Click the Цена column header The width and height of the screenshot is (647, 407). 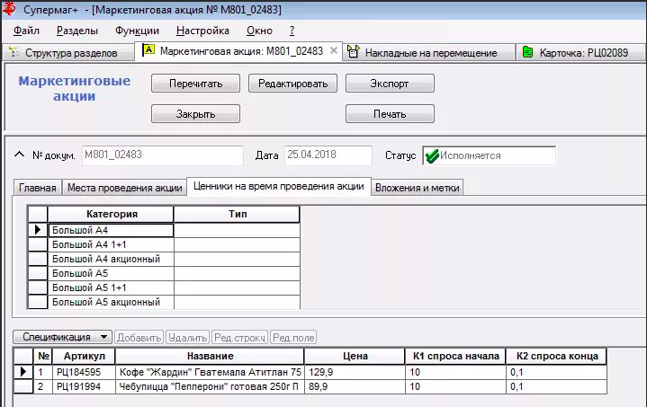tap(355, 356)
